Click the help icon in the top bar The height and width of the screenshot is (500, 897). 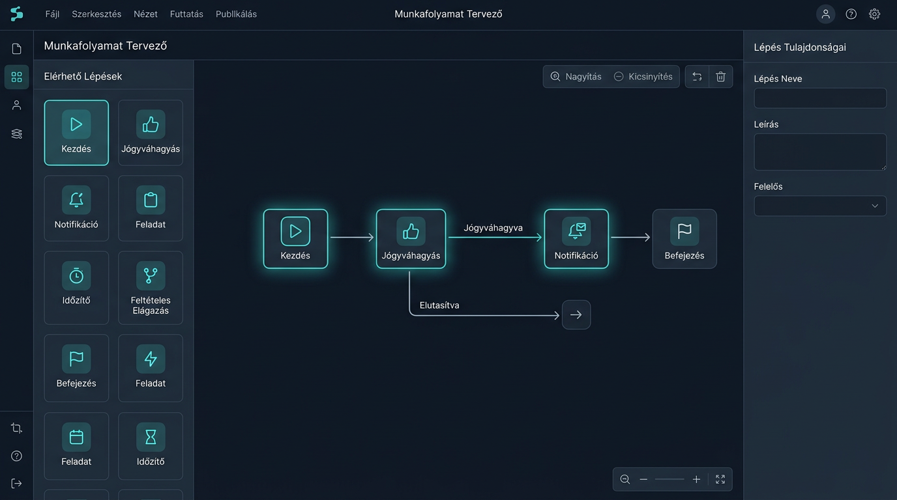[x=851, y=14]
